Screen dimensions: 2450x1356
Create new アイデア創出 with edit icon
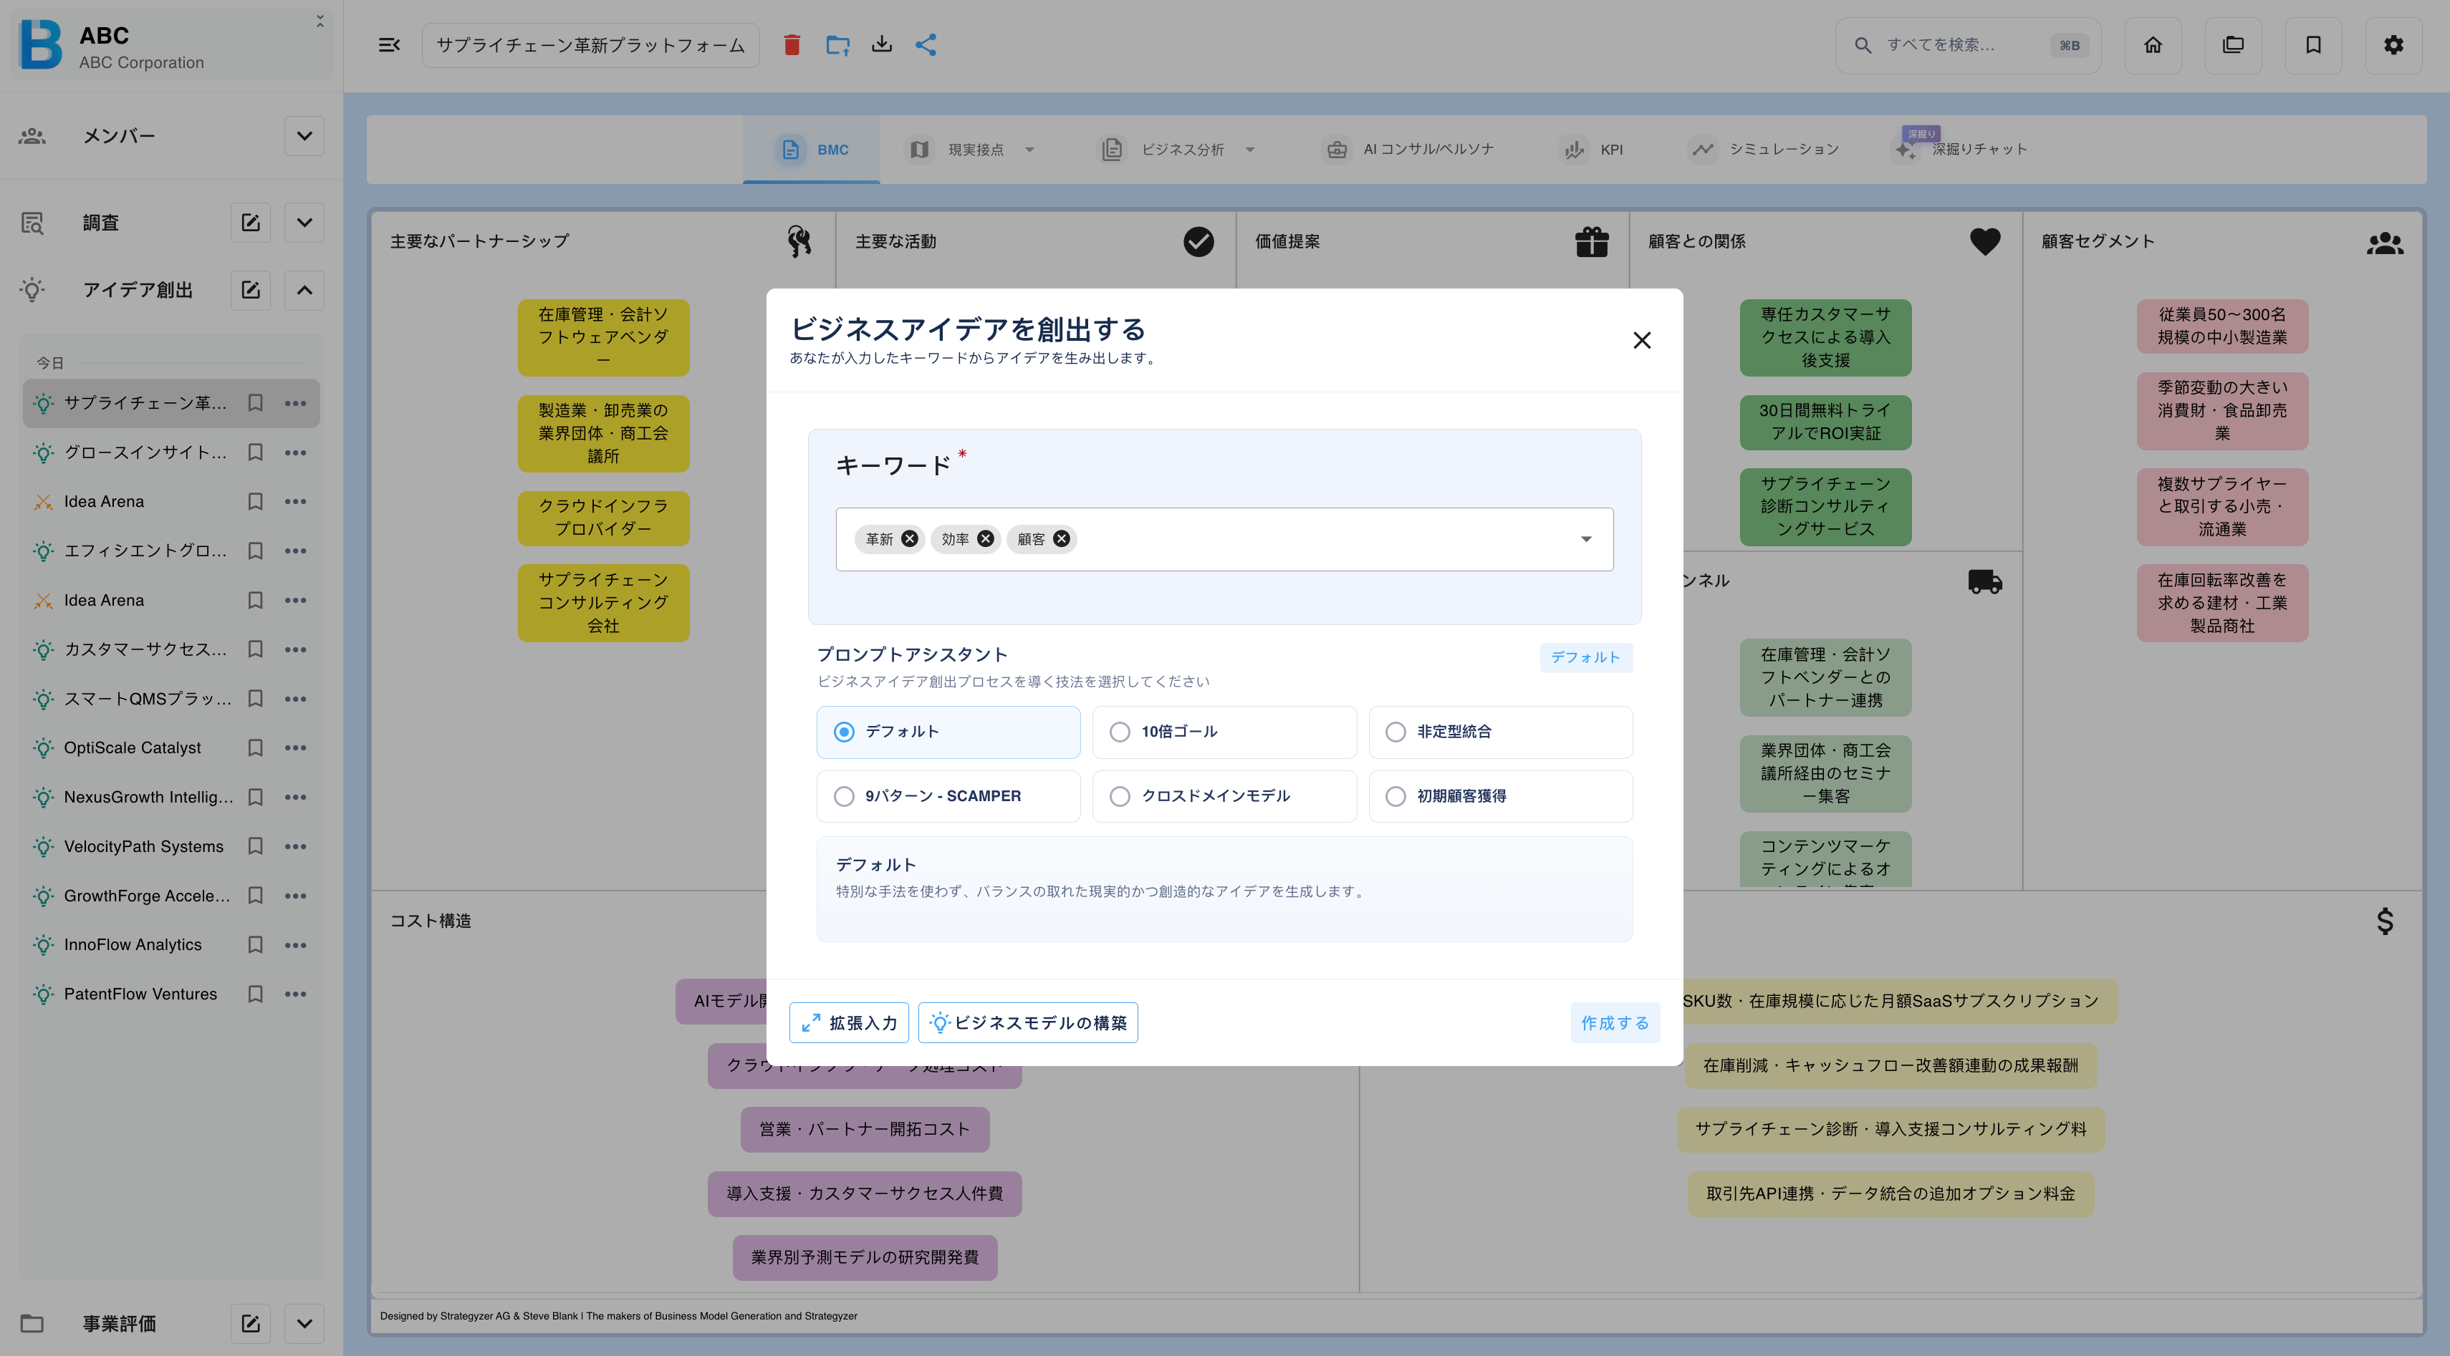[x=250, y=290]
